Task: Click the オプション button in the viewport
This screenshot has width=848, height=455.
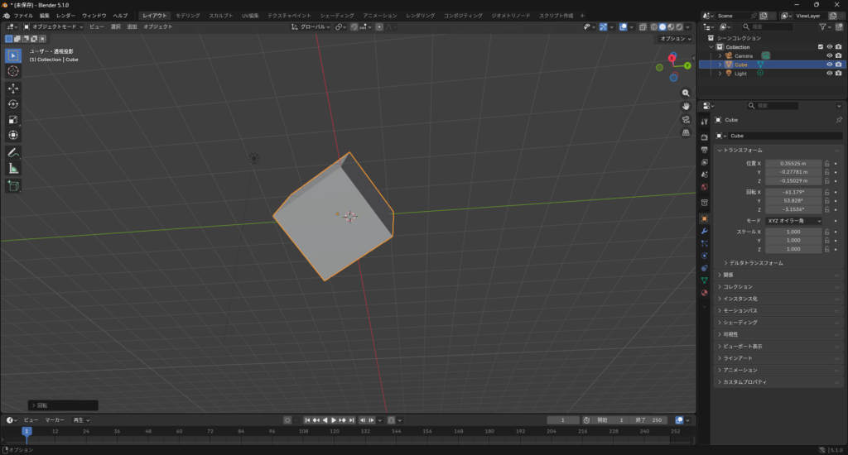Action: [x=673, y=39]
